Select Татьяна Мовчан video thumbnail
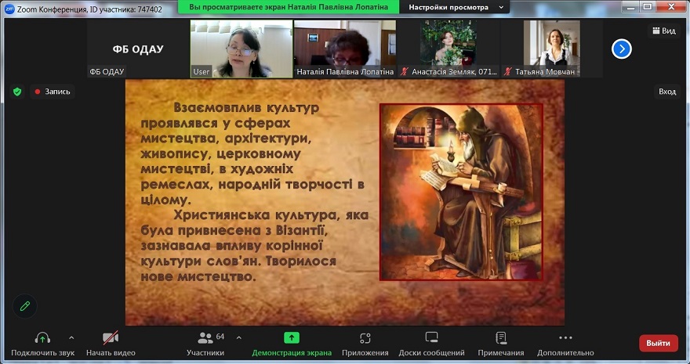 pos(551,49)
